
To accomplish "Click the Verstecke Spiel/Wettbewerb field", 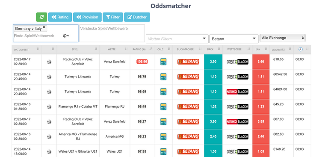I will click(x=112, y=33).
